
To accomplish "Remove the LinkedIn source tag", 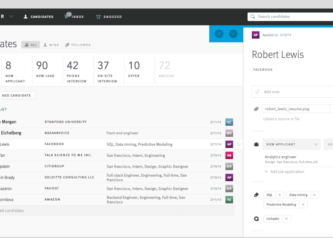I will 286,219.
